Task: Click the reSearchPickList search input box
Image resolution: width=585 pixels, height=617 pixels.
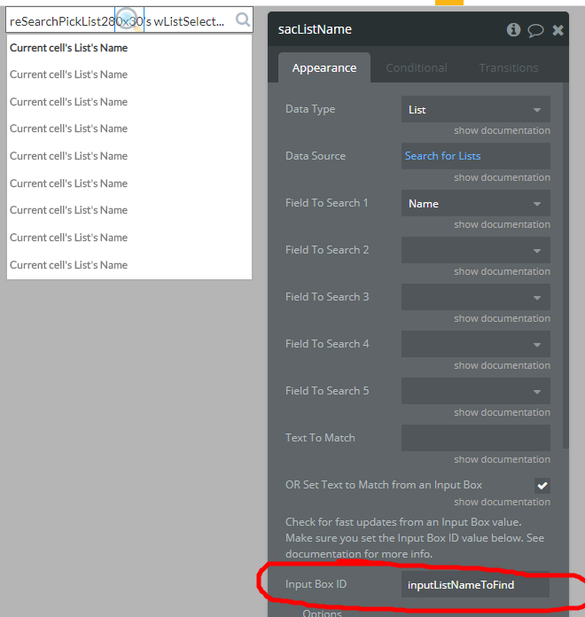Action: (x=129, y=20)
